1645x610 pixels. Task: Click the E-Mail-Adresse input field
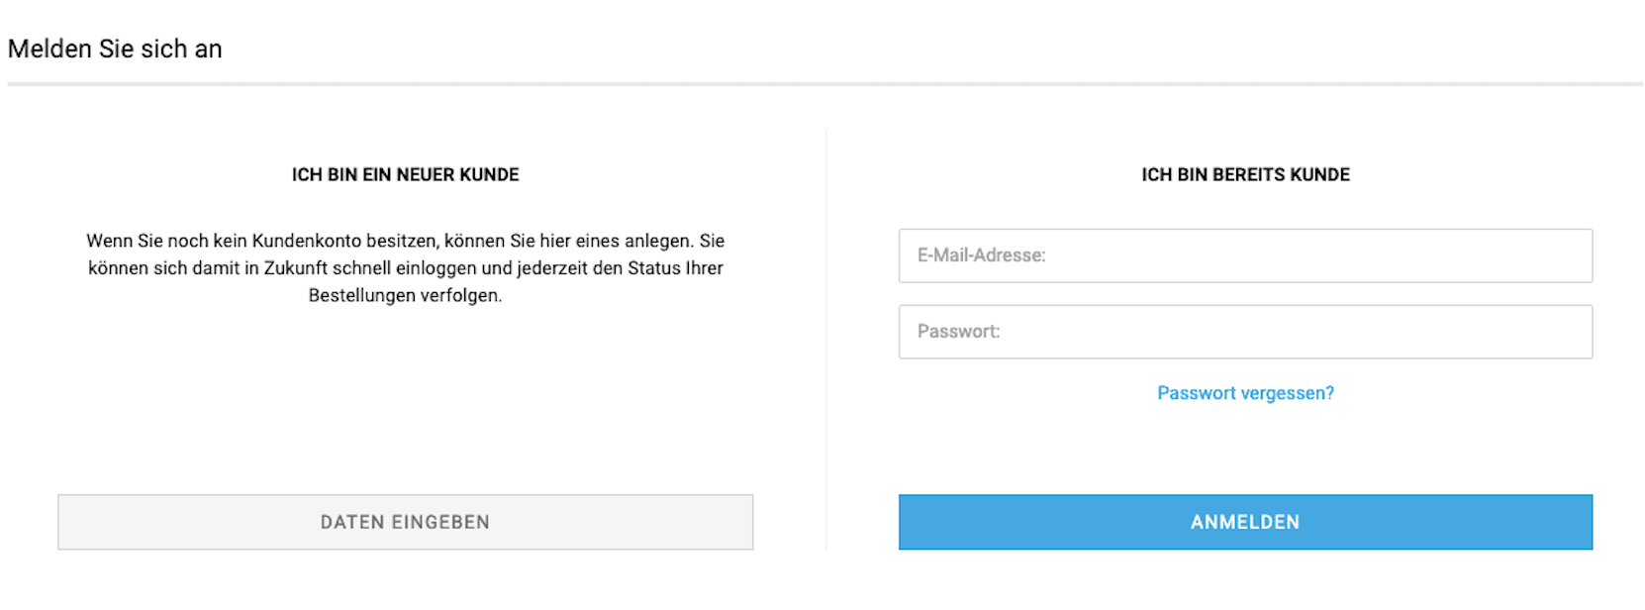tap(1244, 255)
